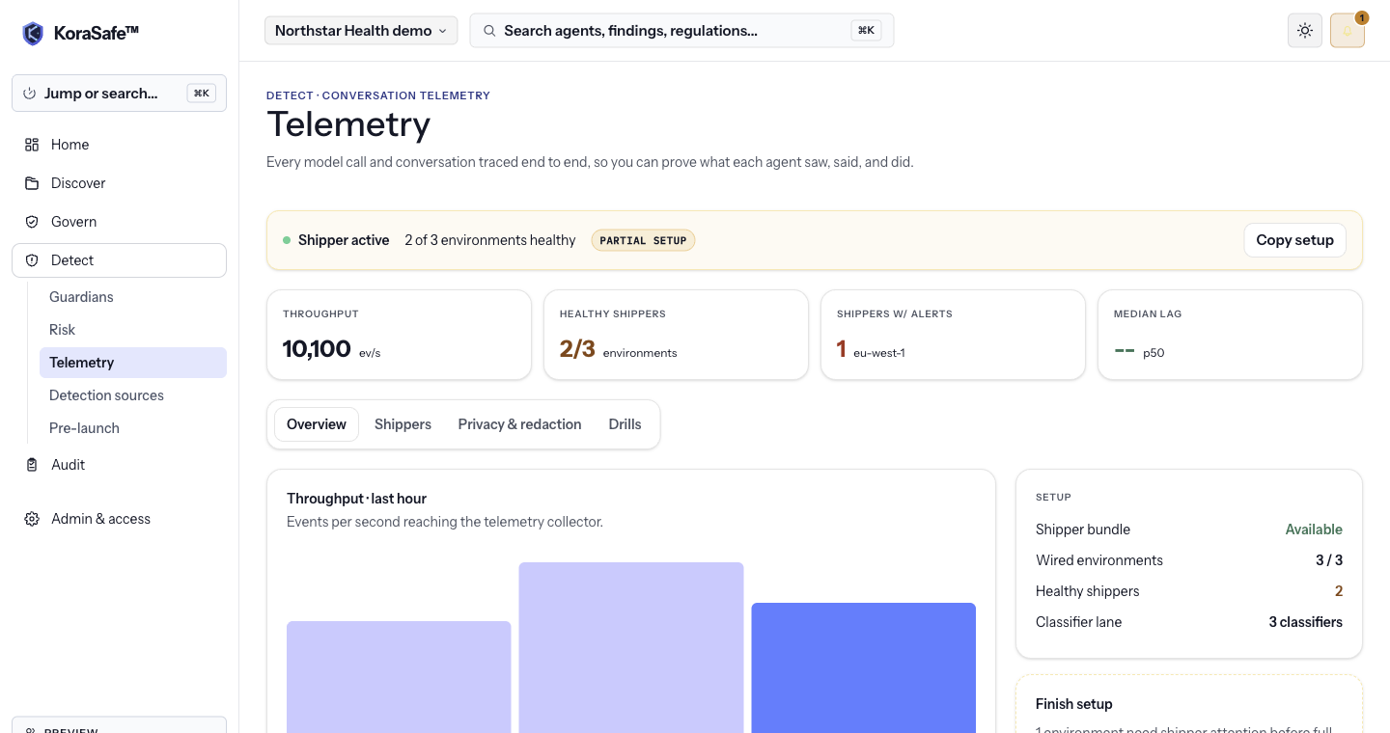The height and width of the screenshot is (733, 1390).
Task: Open Guardians under Detect
Action: point(133,297)
